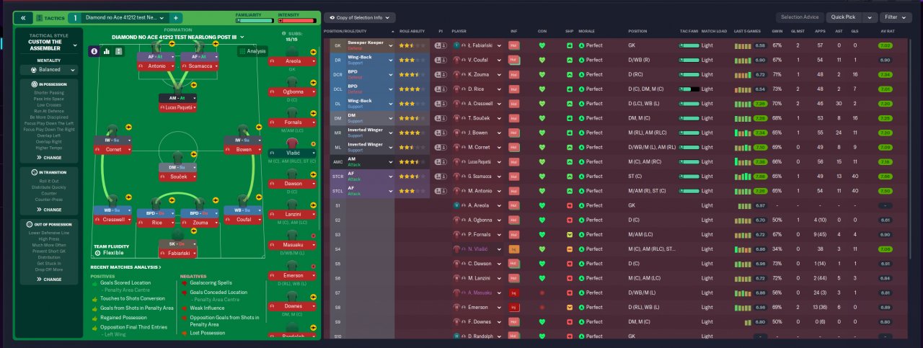Click the Quick Pick button
The image size is (923, 348).
tap(845, 17)
